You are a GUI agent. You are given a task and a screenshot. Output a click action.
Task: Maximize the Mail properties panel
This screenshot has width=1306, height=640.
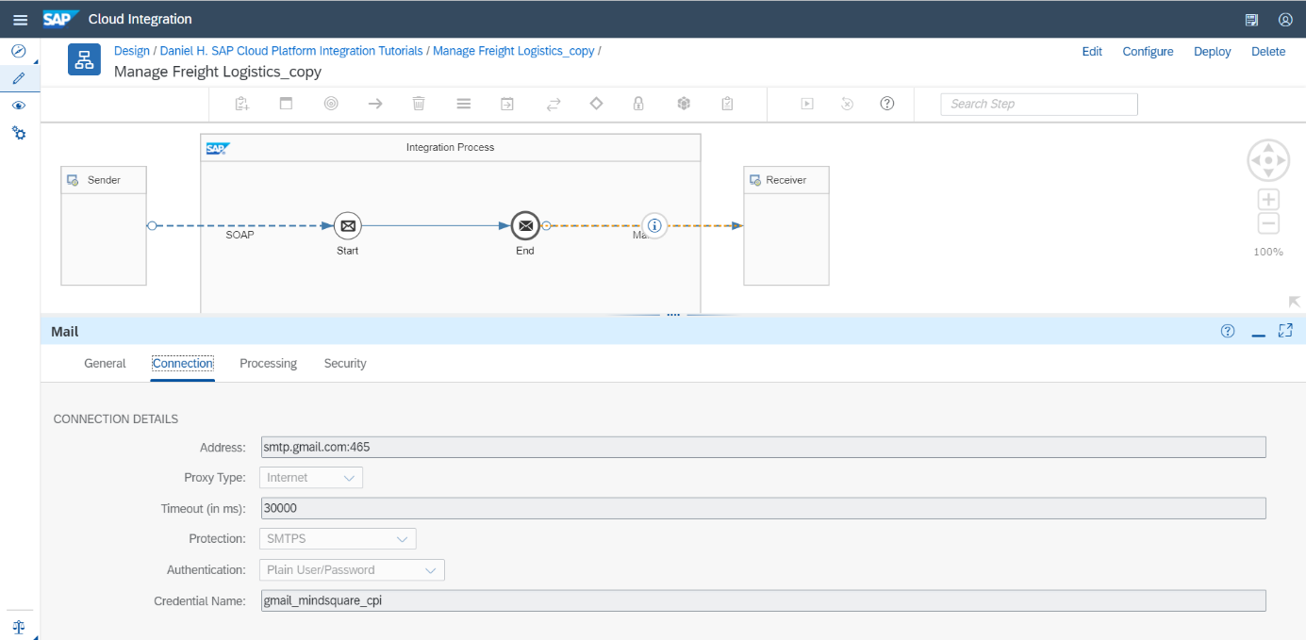coord(1285,331)
